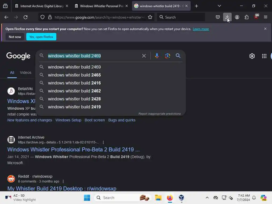The width and height of the screenshot is (272, 204).
Task: Click the Firefox taskbar icon
Action: [x=170, y=198]
